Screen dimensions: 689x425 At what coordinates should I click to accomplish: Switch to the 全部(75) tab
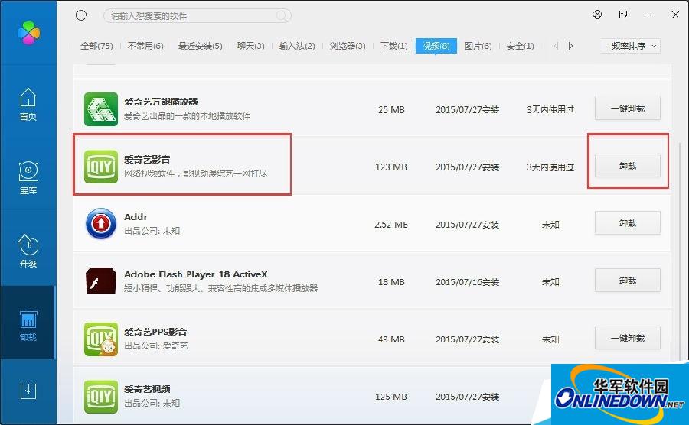click(96, 46)
